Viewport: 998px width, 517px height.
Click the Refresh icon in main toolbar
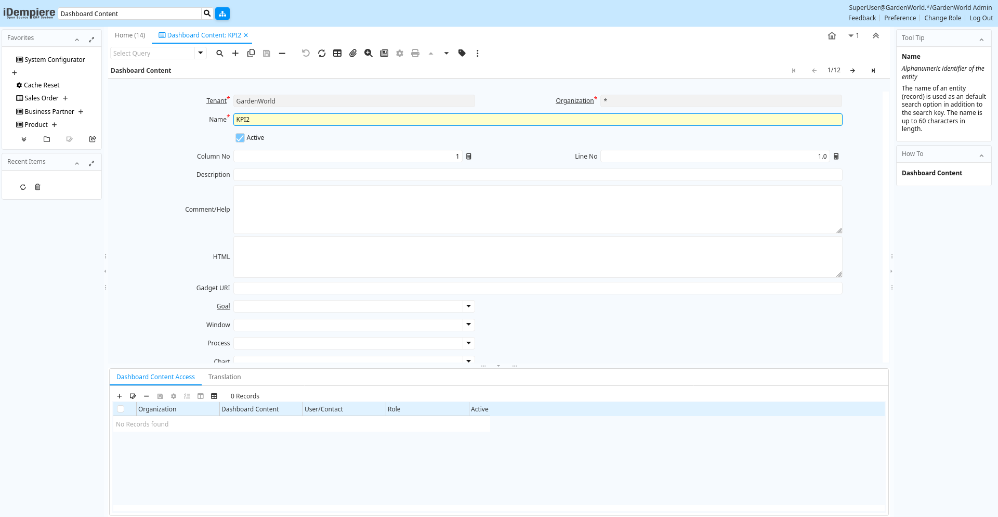[322, 53]
